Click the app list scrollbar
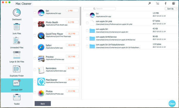The width and height of the screenshot is (179, 108). [x=80, y=16]
